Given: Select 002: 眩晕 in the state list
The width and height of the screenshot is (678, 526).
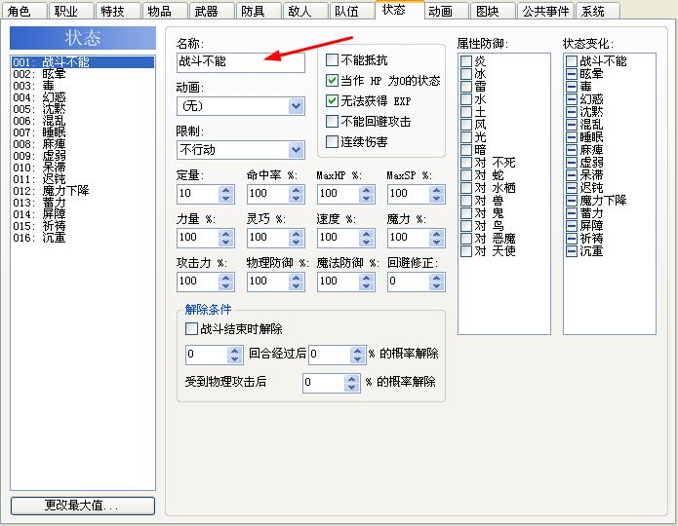Looking at the screenshot, I should 83,74.
